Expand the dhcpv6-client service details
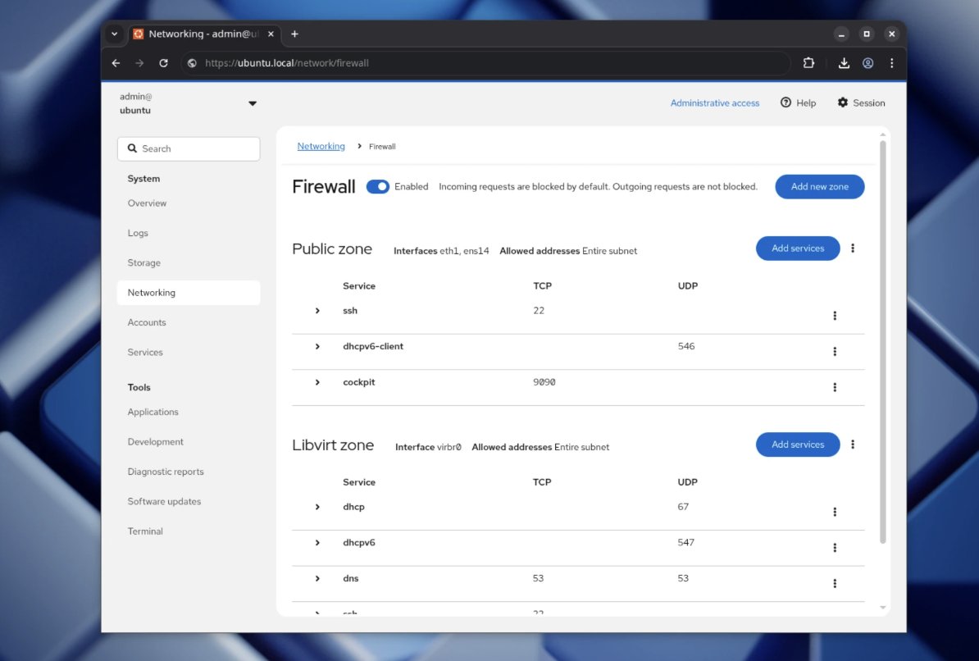The width and height of the screenshot is (979, 661). (317, 345)
